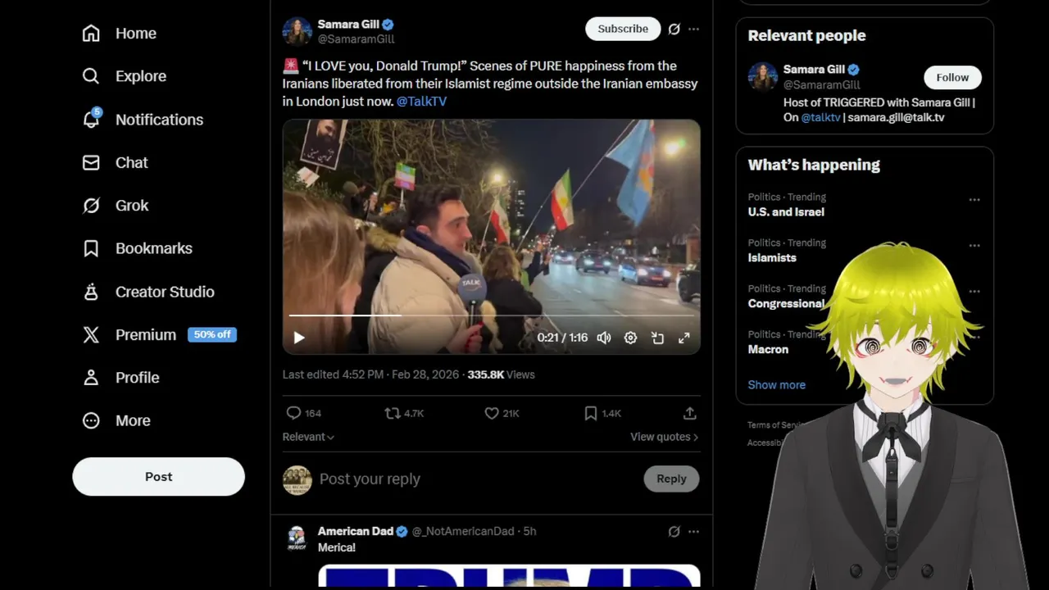
Task: Open the More menu in the sidebar
Action: (x=116, y=420)
